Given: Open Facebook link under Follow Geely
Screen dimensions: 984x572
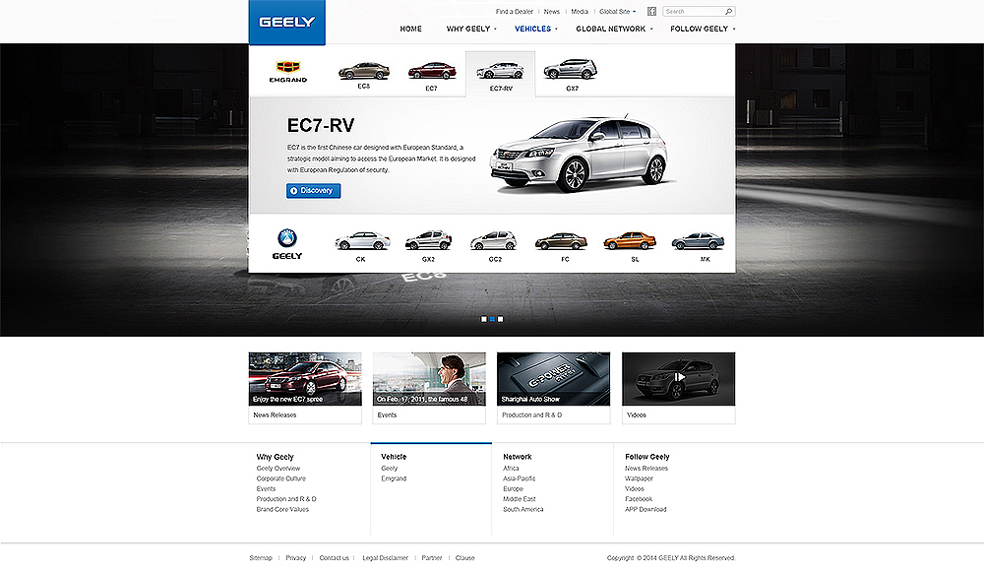Looking at the screenshot, I should point(639,499).
